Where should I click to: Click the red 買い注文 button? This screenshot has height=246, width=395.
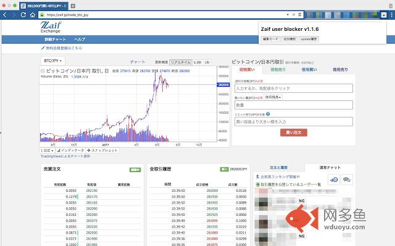coord(294,133)
